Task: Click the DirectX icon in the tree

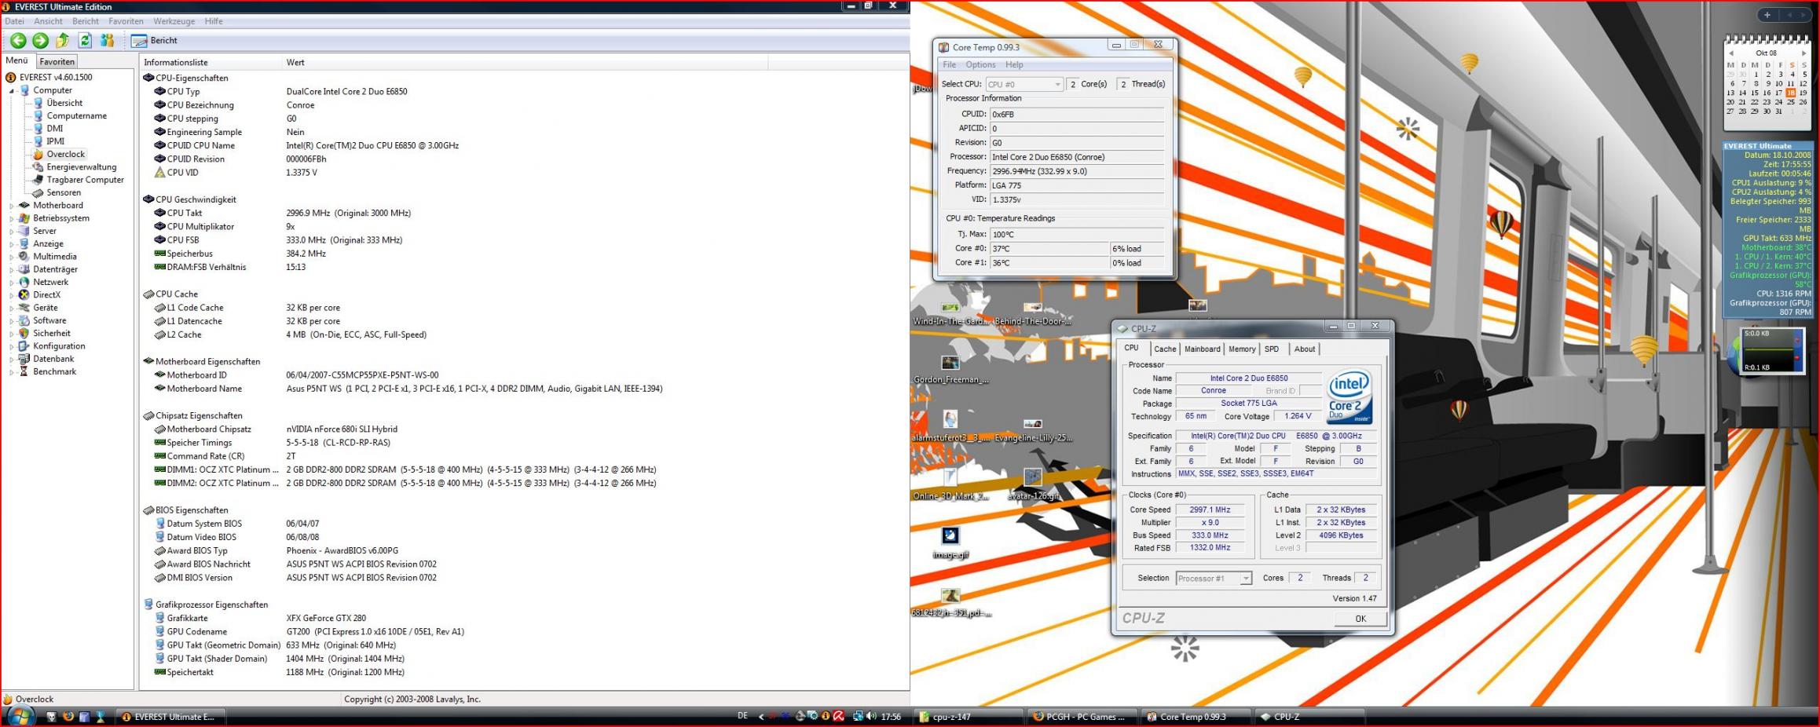Action: coord(24,295)
